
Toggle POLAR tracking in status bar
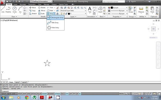click(x=39, y=94)
